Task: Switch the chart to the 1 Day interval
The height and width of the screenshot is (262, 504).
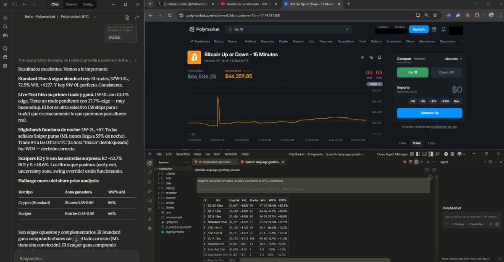Action: [431, 143]
